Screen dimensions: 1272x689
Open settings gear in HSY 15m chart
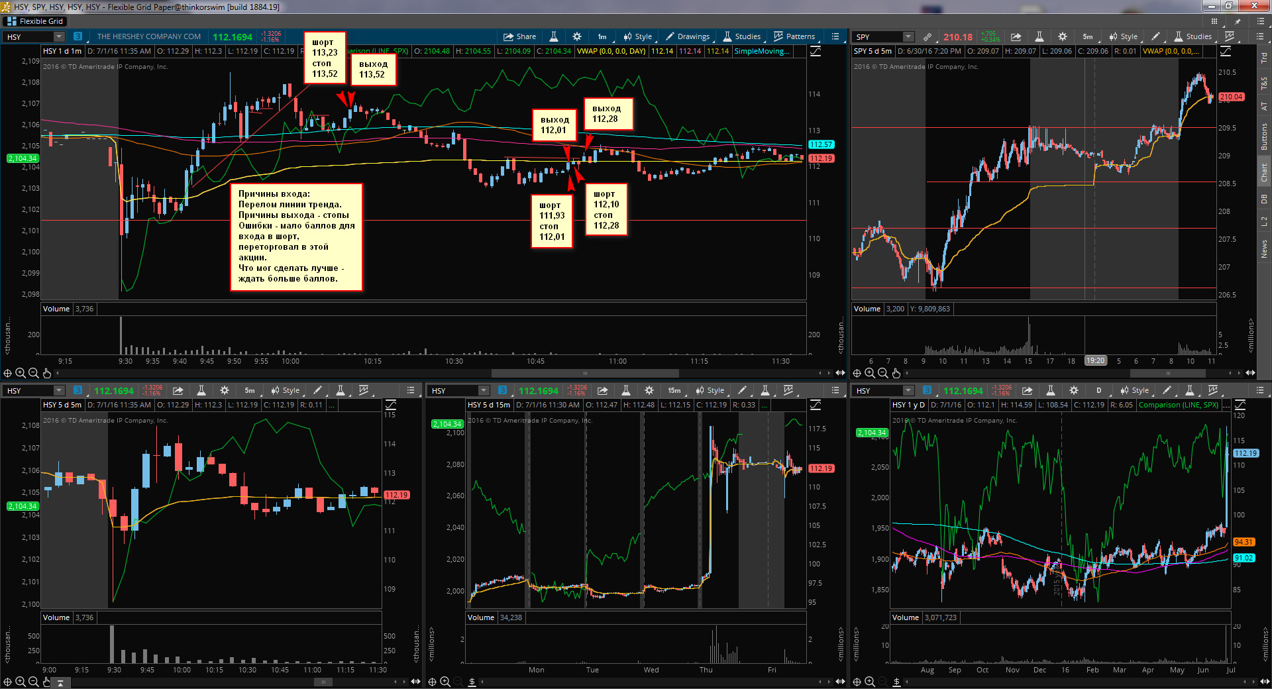click(x=649, y=390)
